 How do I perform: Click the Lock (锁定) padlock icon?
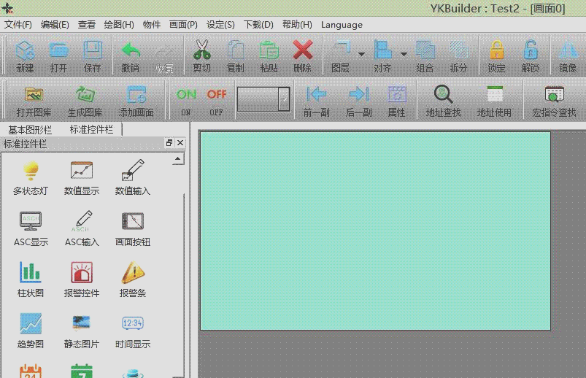[x=496, y=55]
